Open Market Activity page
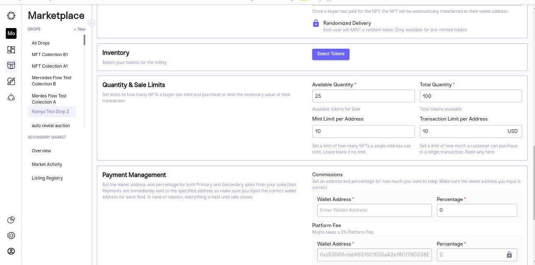 [47, 164]
